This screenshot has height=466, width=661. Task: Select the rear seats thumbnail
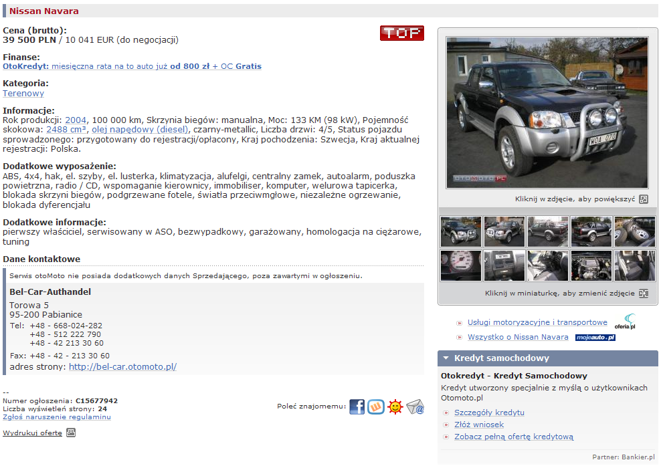pyautogui.click(x=634, y=265)
